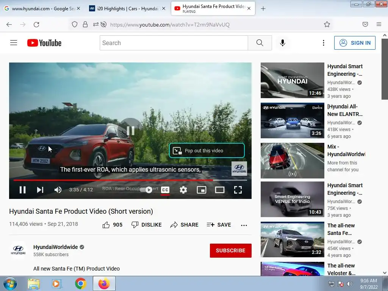Close the i20 Highlights tab
388x291 pixels.
click(x=164, y=8)
